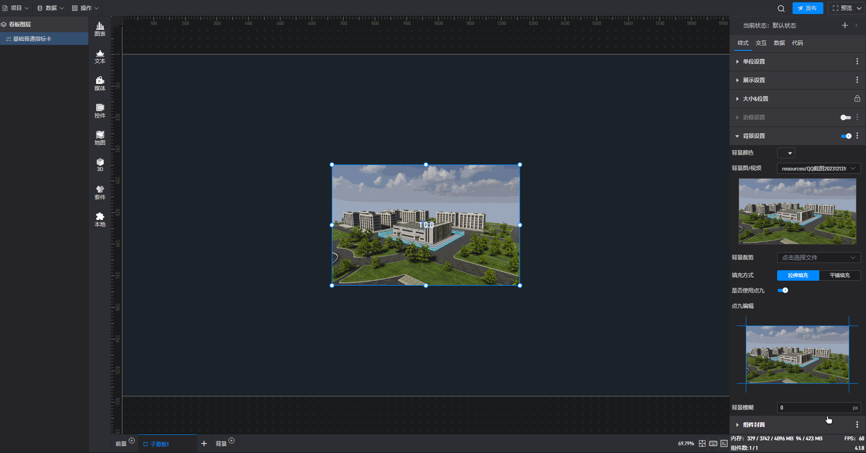
Task: Toggle the 边框设置 border switch
Action: (x=846, y=117)
